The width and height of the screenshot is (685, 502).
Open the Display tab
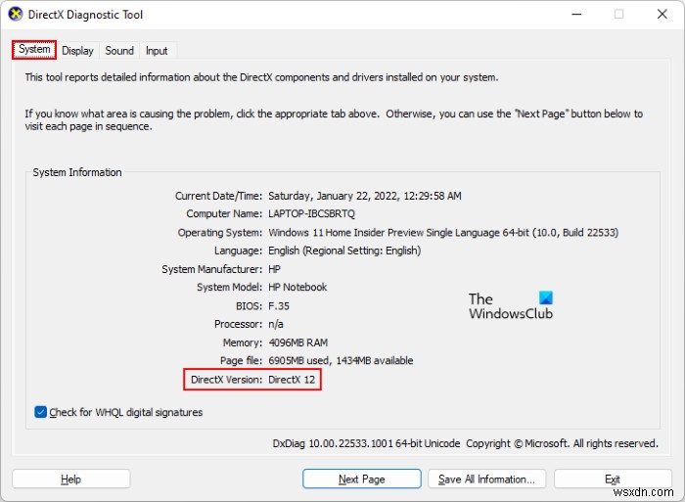(77, 51)
